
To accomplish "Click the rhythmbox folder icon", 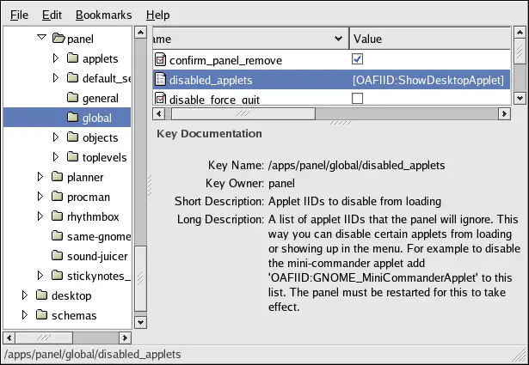I will (x=57, y=216).
